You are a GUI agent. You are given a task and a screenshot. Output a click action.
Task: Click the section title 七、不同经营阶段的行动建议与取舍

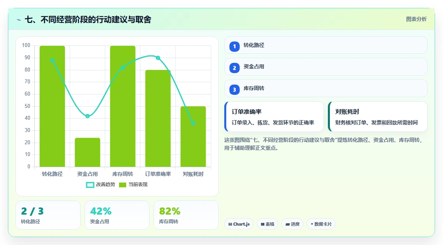click(88, 19)
